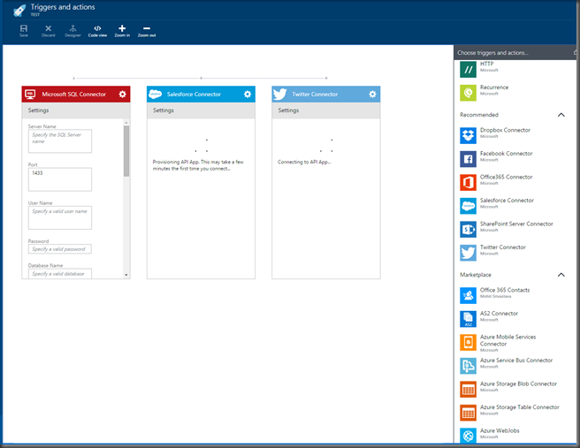Open Twitter Connector card gear settings
Viewport: 580px width, 448px height.
pyautogui.click(x=372, y=95)
